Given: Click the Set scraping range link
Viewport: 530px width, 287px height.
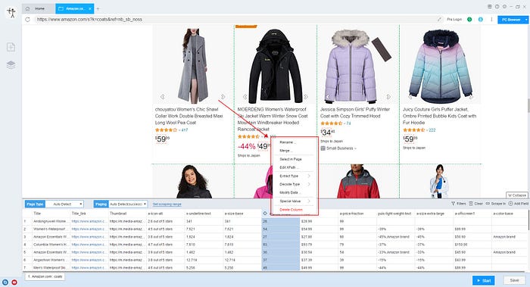Looking at the screenshot, I should pyautogui.click(x=167, y=204).
